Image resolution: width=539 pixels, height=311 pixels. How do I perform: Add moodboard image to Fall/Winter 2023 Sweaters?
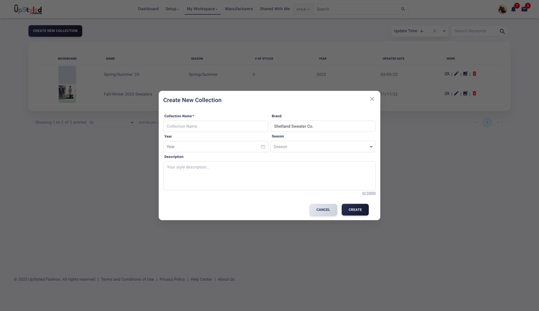pos(465,94)
